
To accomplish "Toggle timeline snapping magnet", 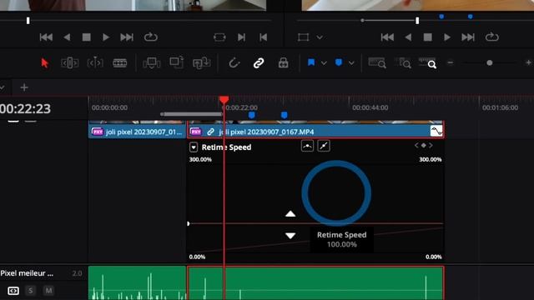I will pos(234,63).
